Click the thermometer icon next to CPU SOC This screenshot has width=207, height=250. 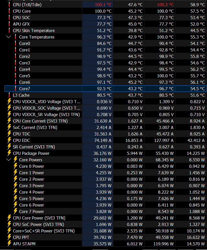9,18
